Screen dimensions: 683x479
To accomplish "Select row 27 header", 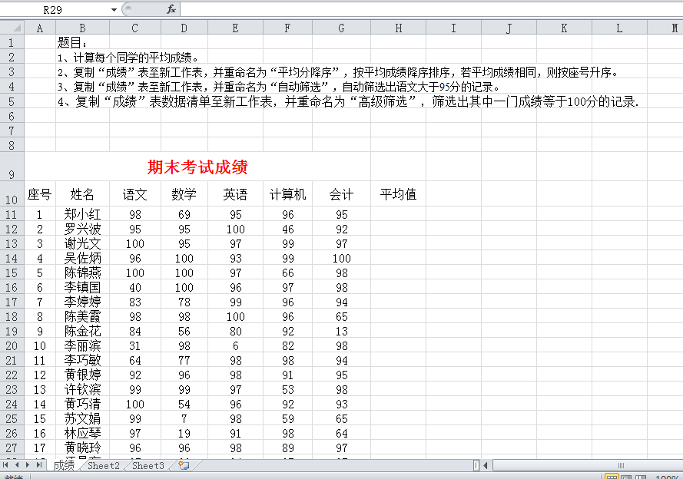I will pos(12,448).
